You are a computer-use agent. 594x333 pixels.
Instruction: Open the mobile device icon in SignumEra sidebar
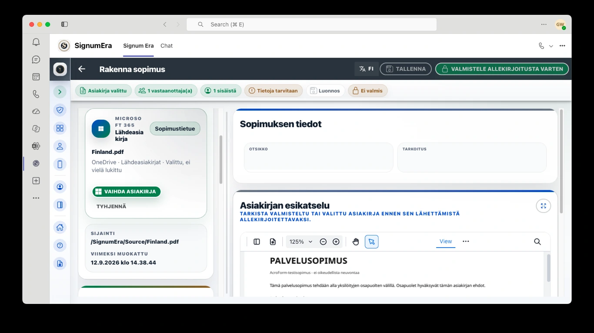60,164
